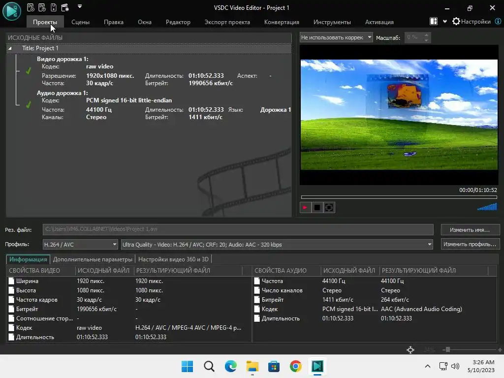Click the page icon beside Соотношение стор...
Image resolution: width=504 pixels, height=378 pixels.
[12, 318]
